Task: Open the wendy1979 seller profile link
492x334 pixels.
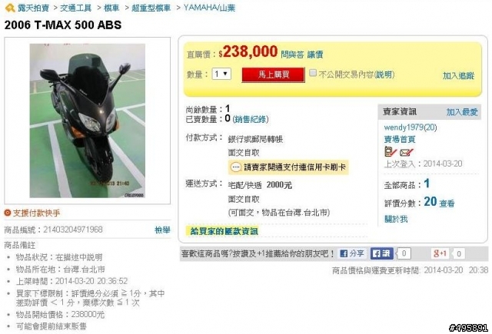Action: (410, 127)
